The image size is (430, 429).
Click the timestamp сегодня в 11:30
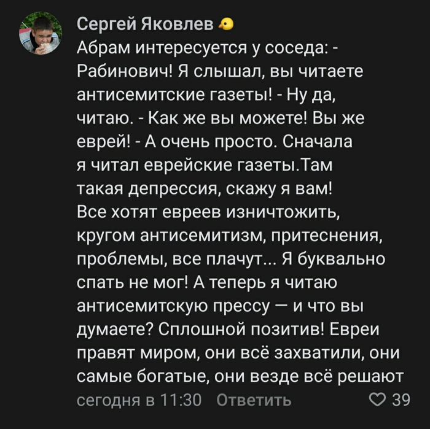139,400
